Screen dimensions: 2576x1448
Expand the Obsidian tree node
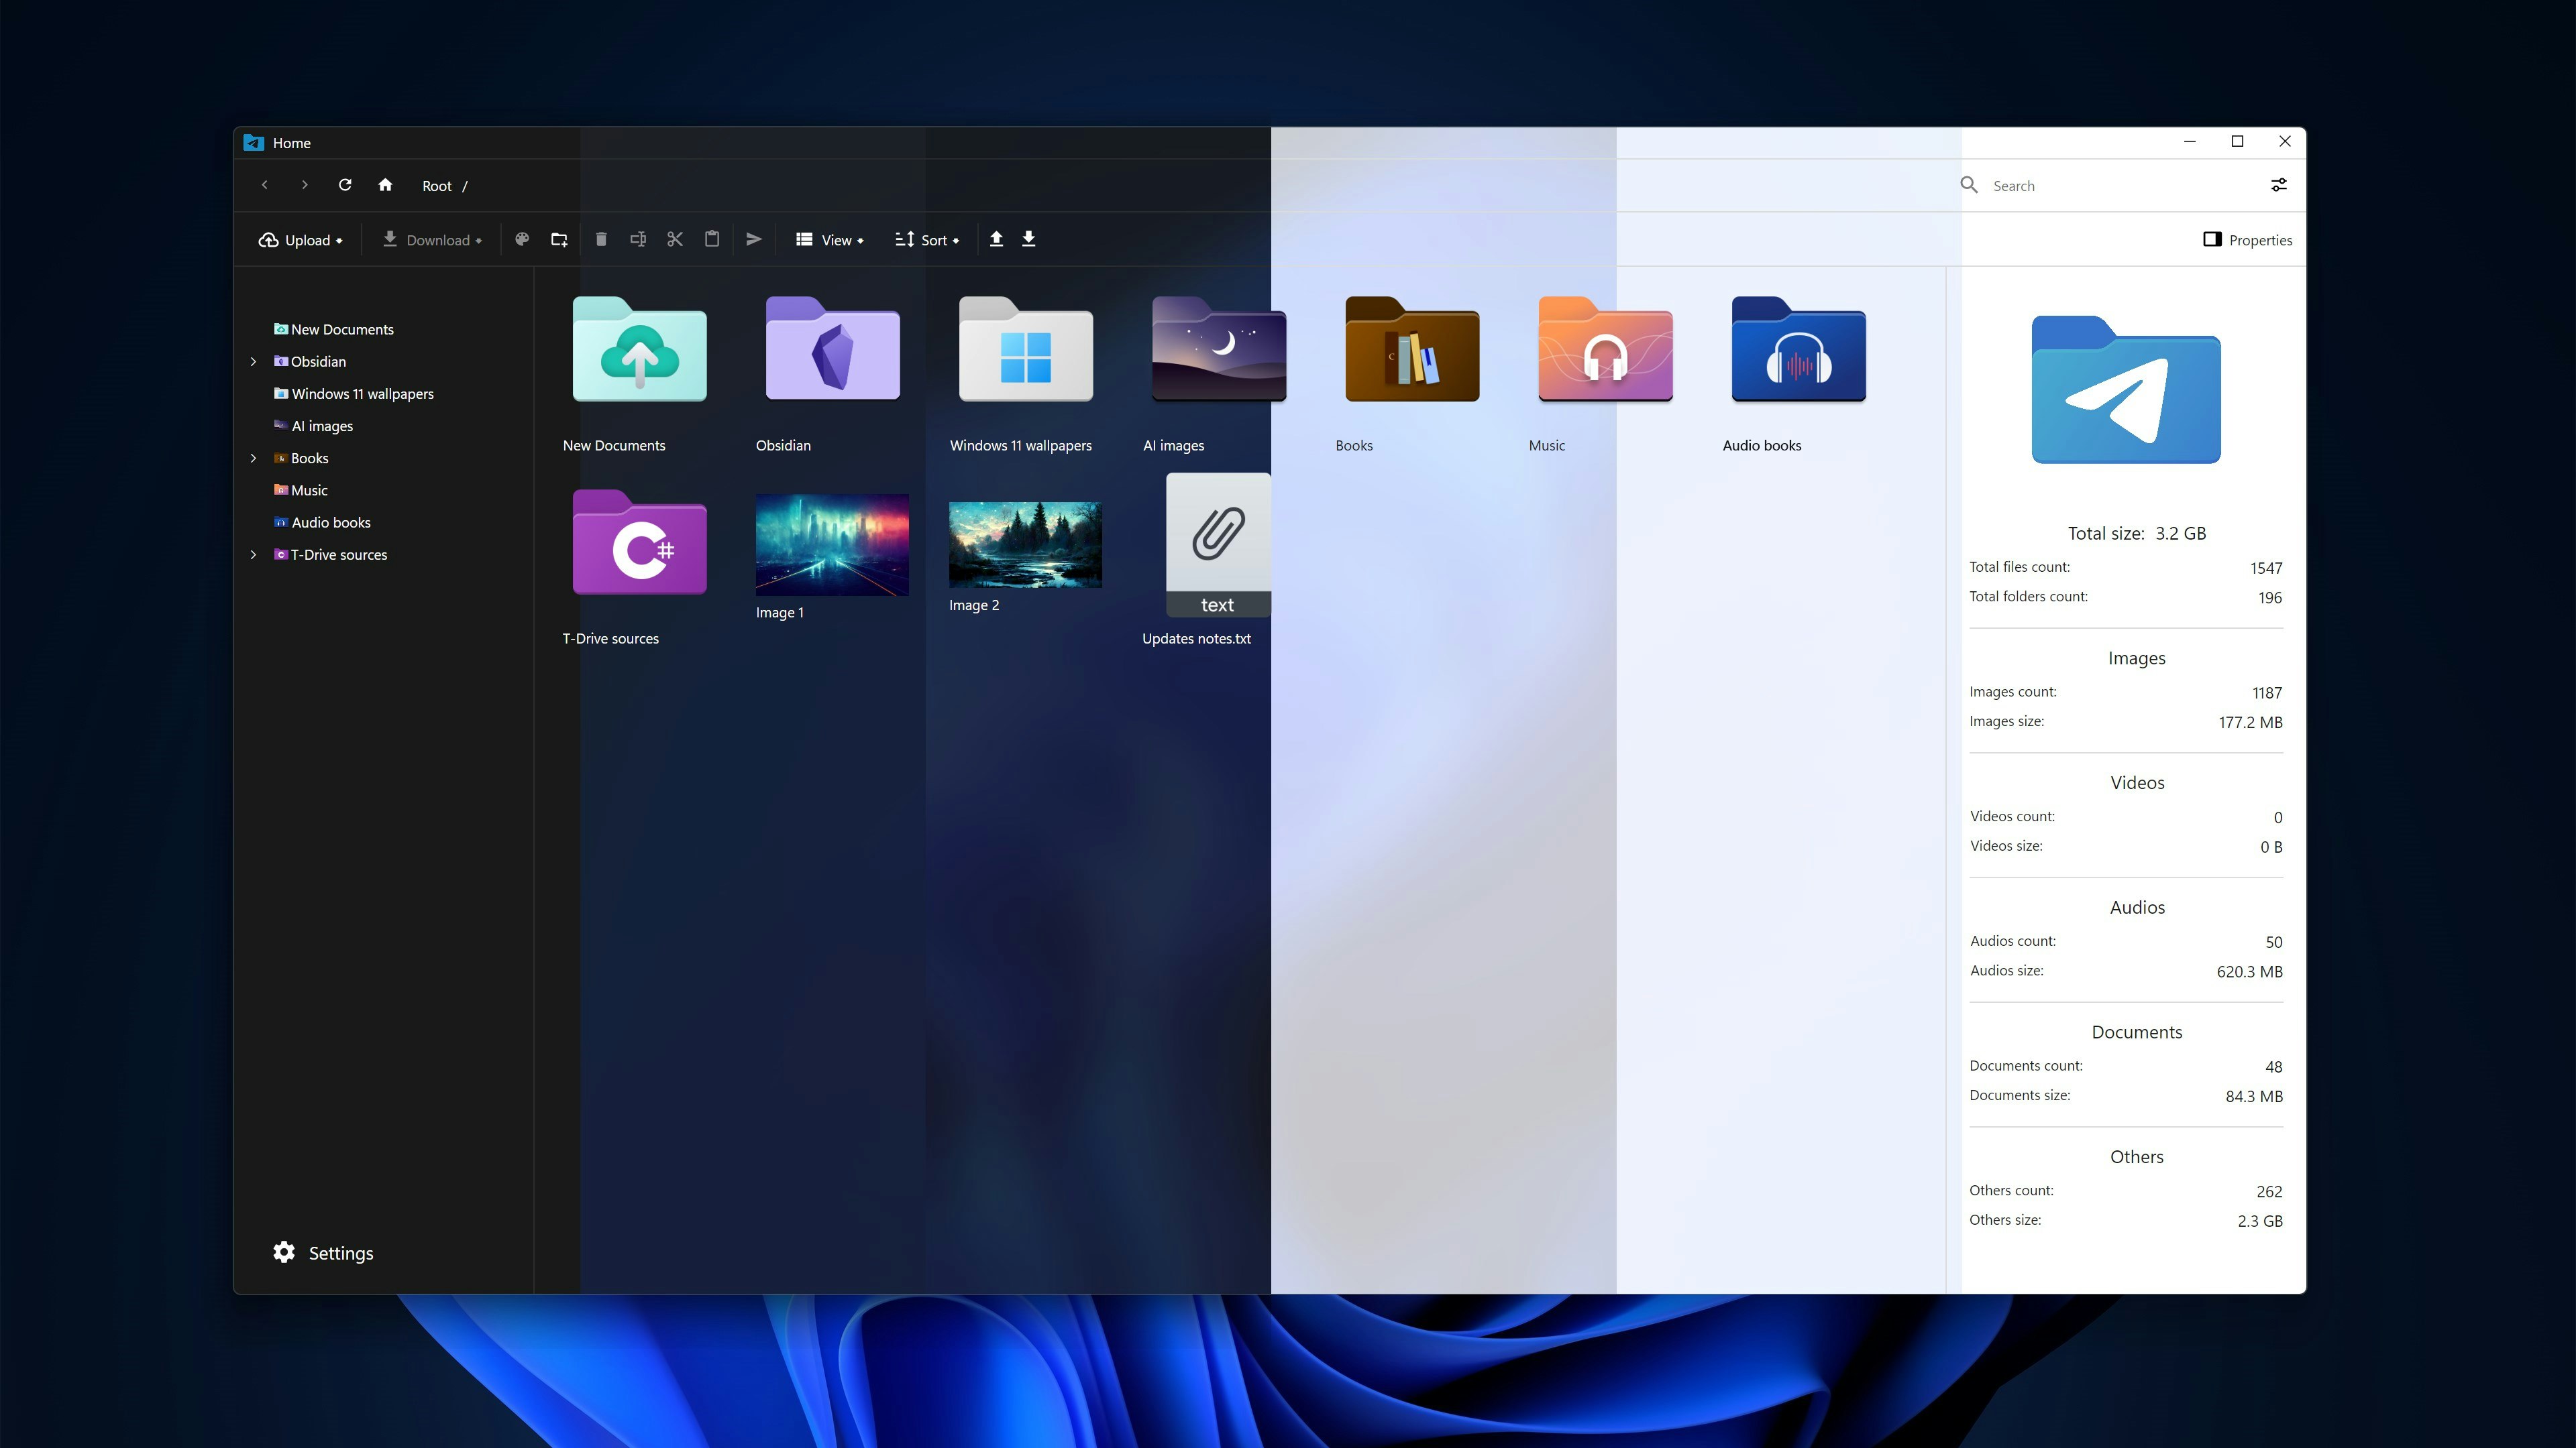(x=253, y=362)
